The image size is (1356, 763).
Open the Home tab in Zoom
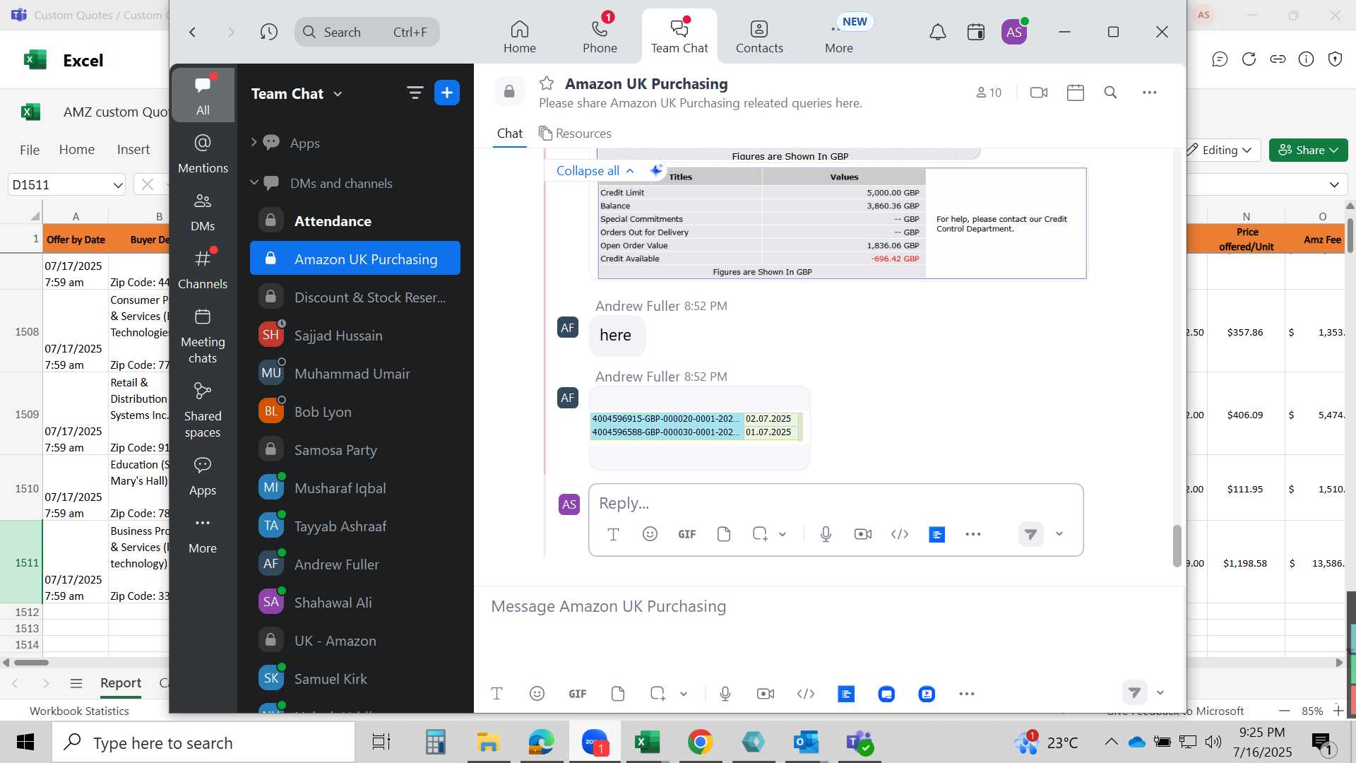tap(519, 36)
